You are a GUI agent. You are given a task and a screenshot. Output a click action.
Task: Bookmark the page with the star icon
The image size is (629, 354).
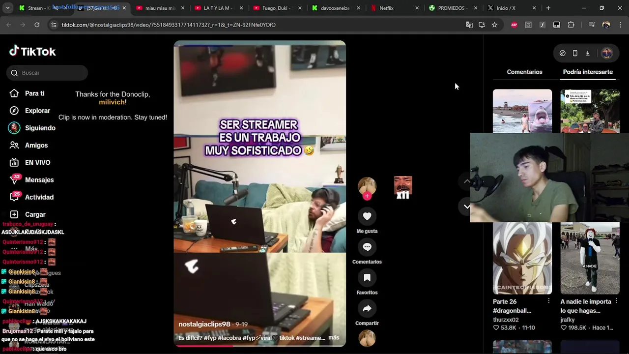494,25
